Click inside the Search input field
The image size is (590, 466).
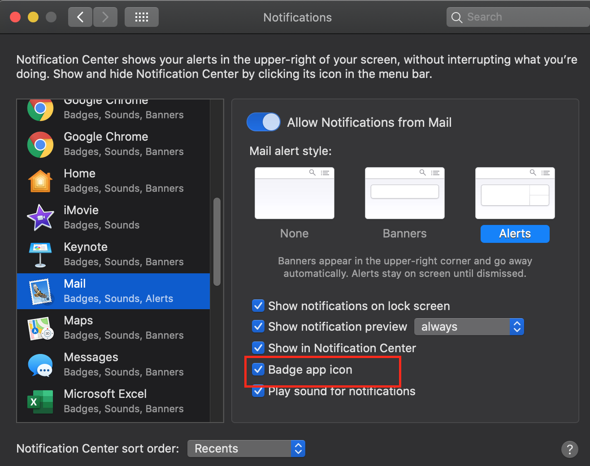(x=518, y=17)
